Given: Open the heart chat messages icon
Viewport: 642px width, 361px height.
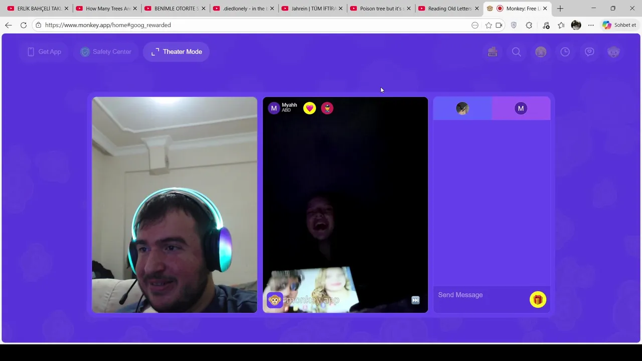Looking at the screenshot, I should [x=589, y=52].
